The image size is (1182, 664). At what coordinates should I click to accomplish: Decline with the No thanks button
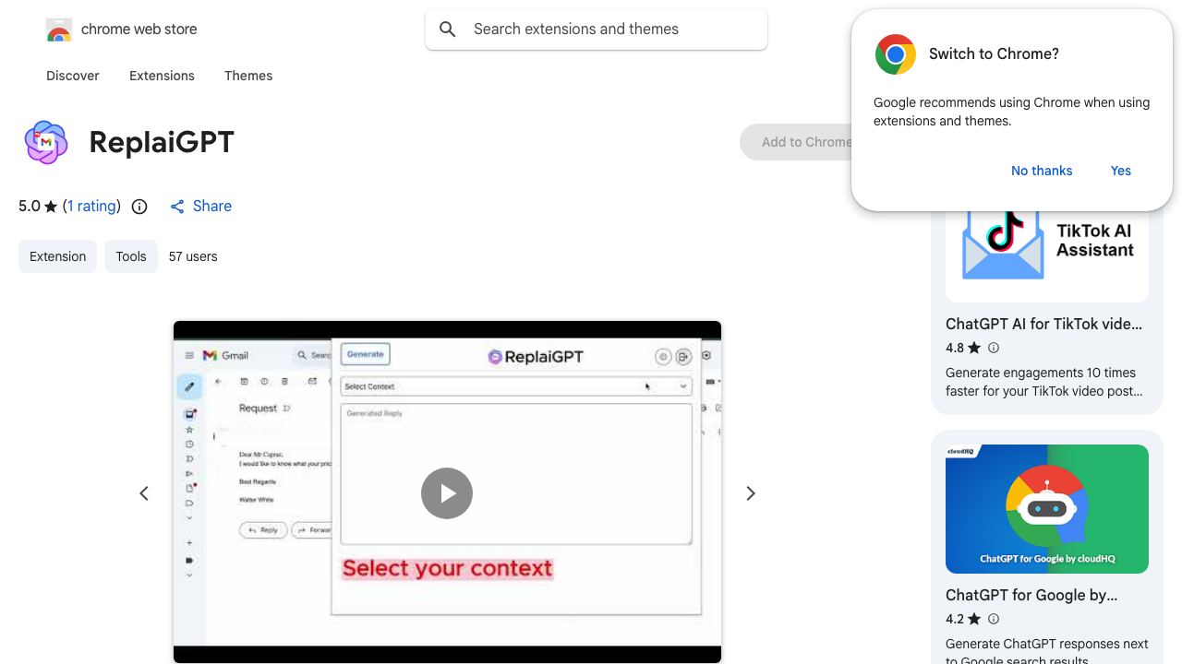[1042, 171]
